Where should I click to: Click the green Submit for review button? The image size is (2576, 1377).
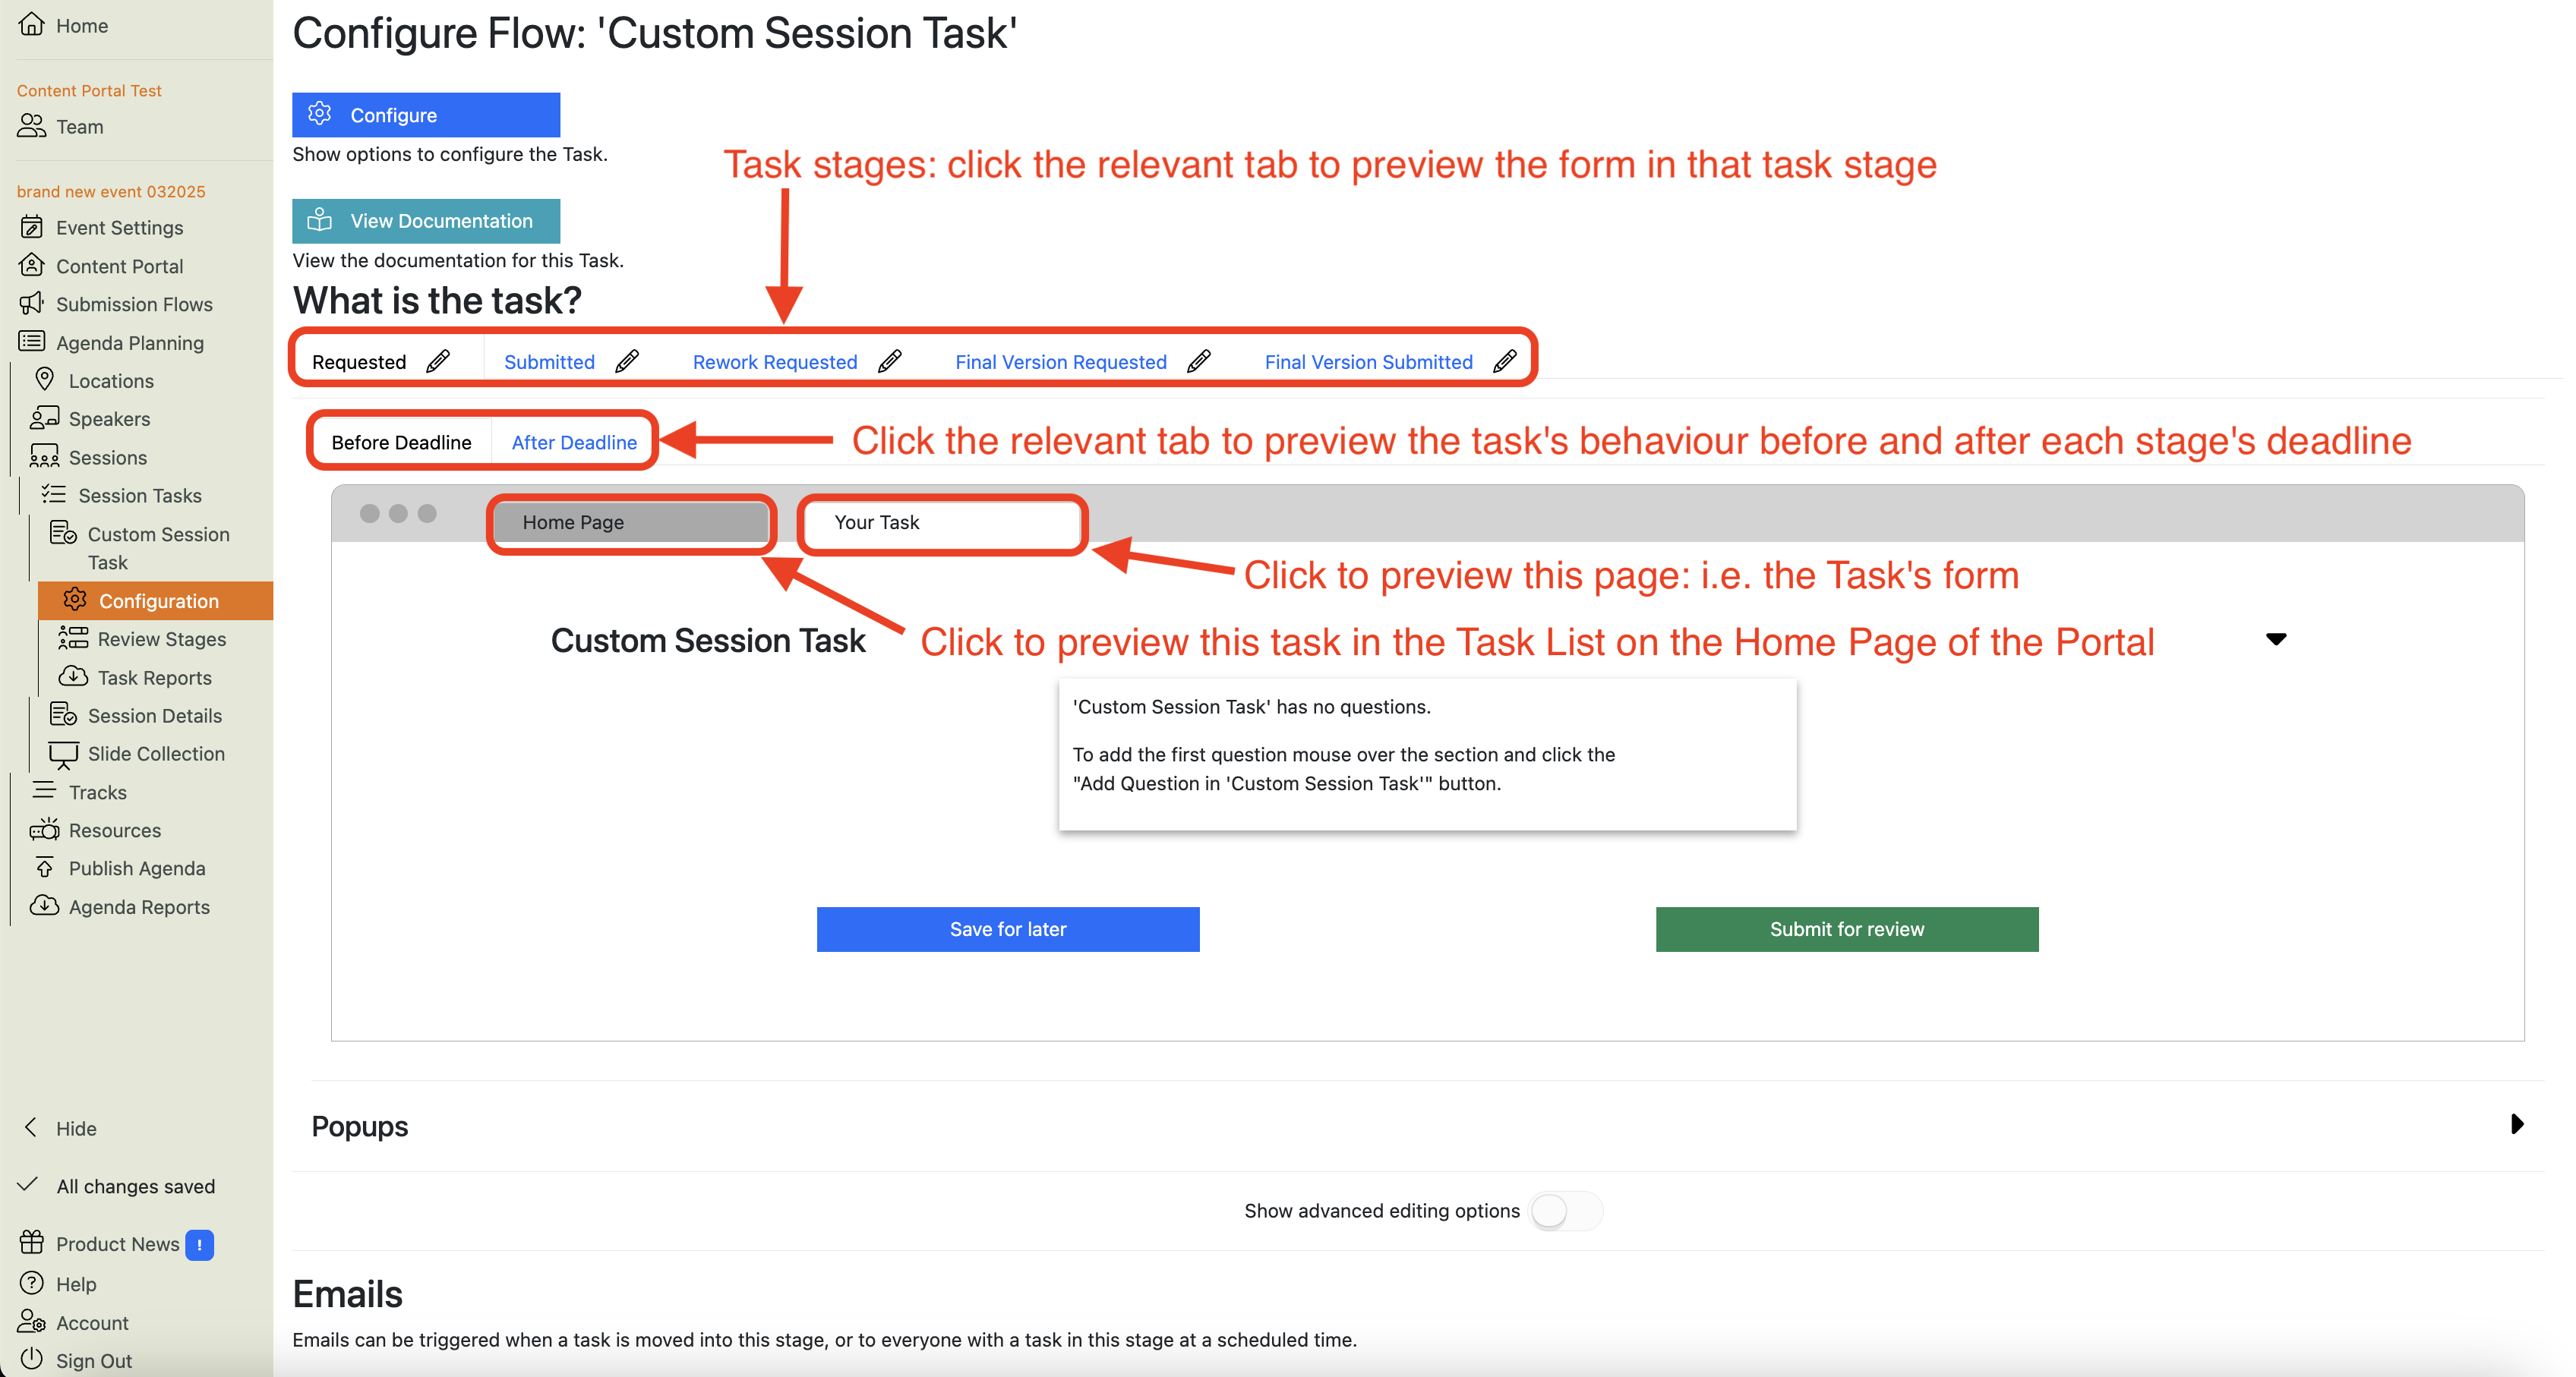tap(1846, 929)
